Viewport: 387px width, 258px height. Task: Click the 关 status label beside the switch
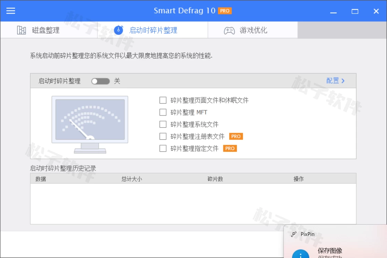[117, 81]
